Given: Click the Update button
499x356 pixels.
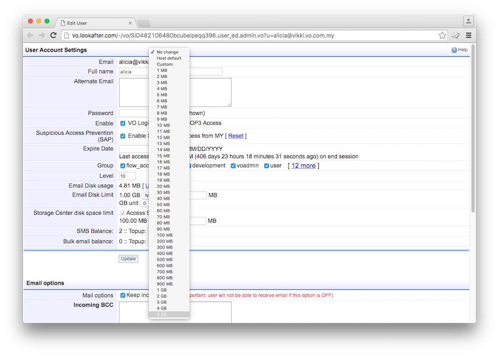Looking at the screenshot, I should click(x=128, y=259).
